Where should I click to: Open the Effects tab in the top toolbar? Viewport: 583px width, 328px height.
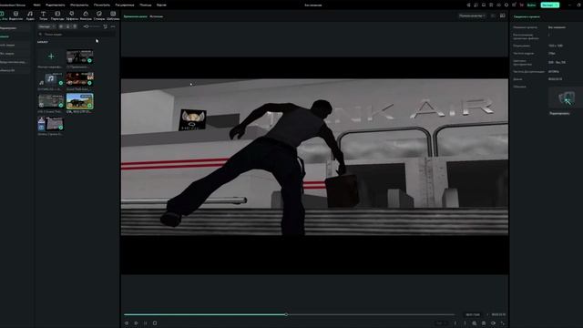pyautogui.click(x=71, y=15)
